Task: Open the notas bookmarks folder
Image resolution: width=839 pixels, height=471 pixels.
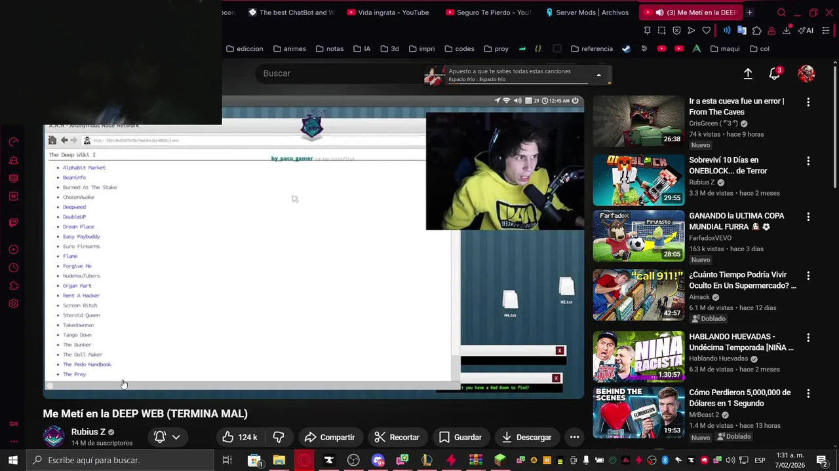Action: (330, 48)
